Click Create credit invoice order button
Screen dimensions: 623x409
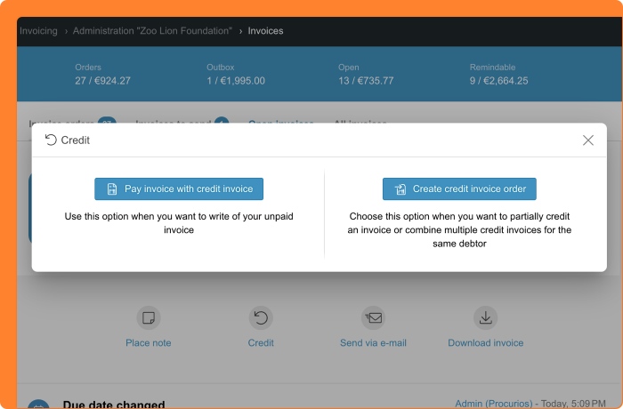coord(459,189)
